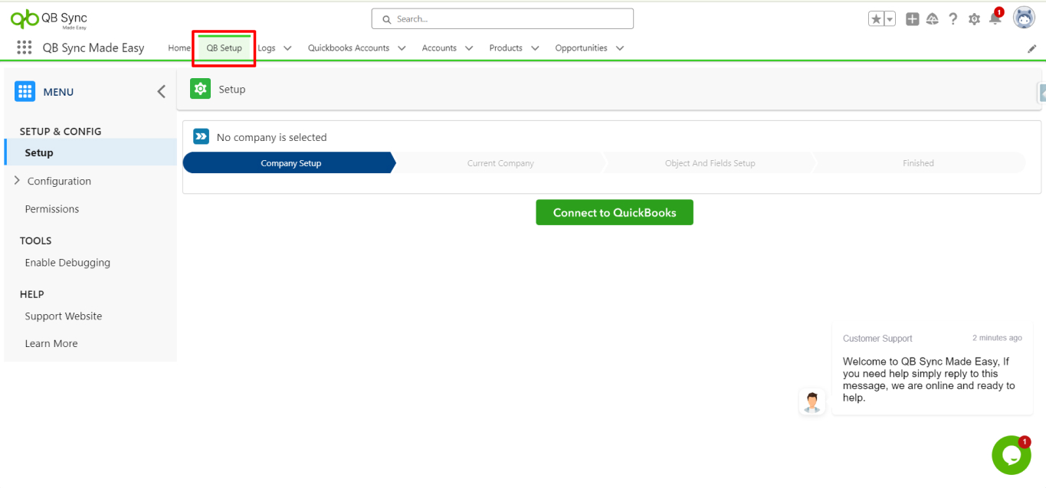Open the favorites star icon

[x=876, y=19]
